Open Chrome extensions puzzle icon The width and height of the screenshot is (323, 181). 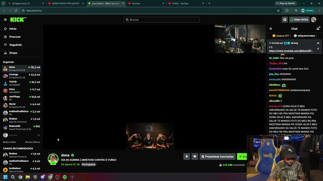click(x=287, y=11)
